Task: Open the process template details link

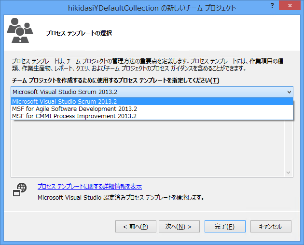Action: coord(90,187)
